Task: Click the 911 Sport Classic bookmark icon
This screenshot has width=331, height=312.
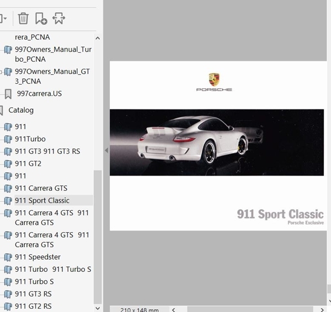Action: pyautogui.click(x=8, y=201)
